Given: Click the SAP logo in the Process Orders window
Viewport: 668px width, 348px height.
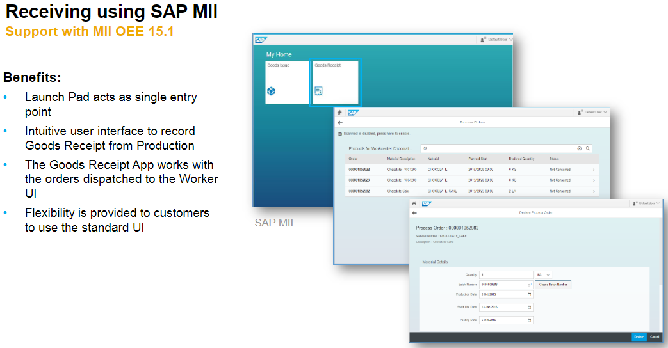Looking at the screenshot, I should [x=353, y=113].
